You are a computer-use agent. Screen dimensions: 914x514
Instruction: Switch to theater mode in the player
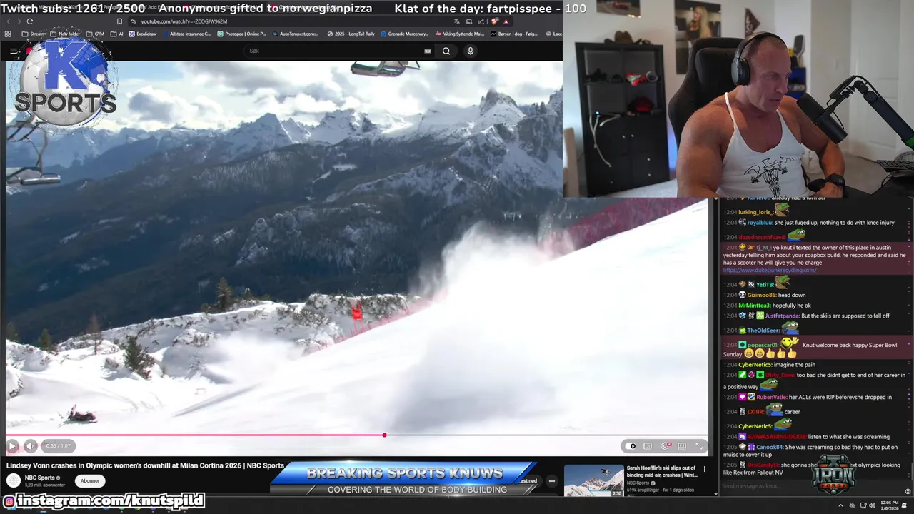point(682,446)
